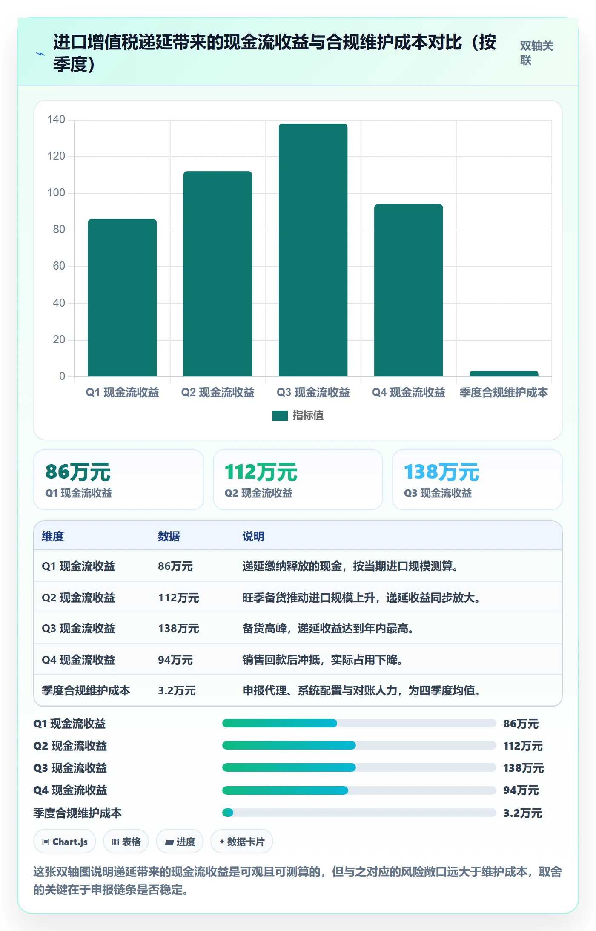
Task: Click the Q2 现金流收益 bar in chart
Action: (218, 274)
